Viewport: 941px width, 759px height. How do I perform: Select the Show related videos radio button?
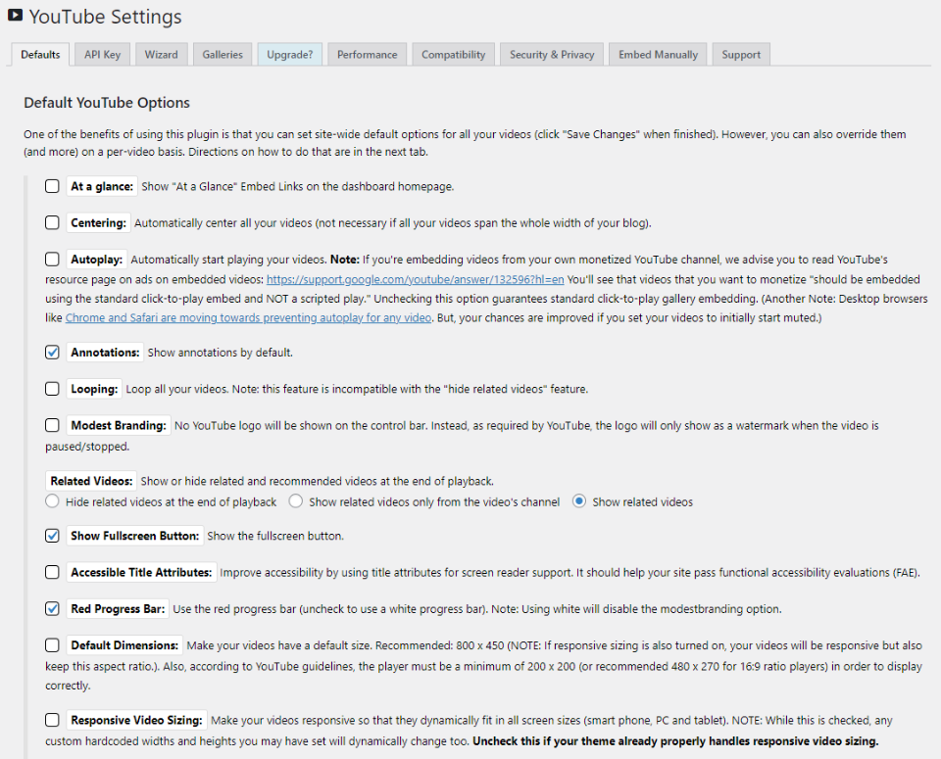(x=579, y=501)
